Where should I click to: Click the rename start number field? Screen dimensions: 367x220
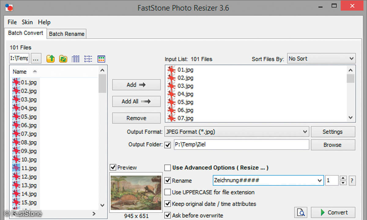tap(332, 181)
